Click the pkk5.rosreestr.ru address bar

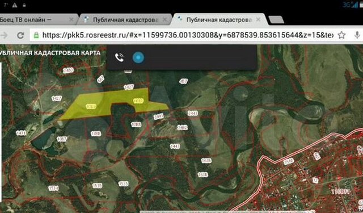183,35
